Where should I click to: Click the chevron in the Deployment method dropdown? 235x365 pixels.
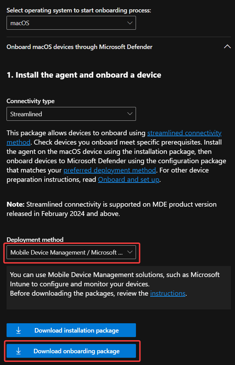[130, 252]
